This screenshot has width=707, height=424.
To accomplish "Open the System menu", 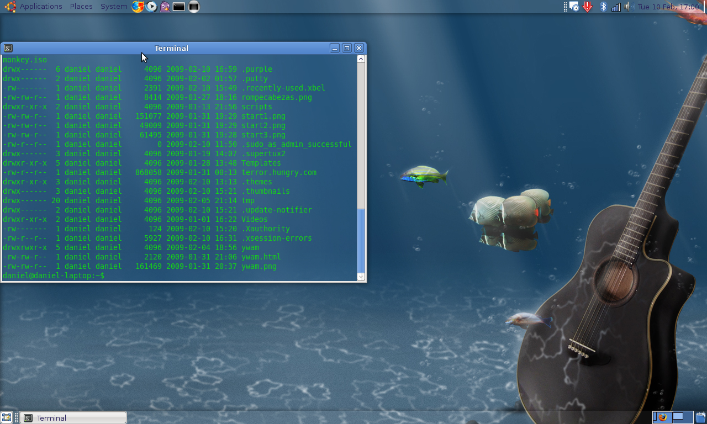I will tap(114, 7).
